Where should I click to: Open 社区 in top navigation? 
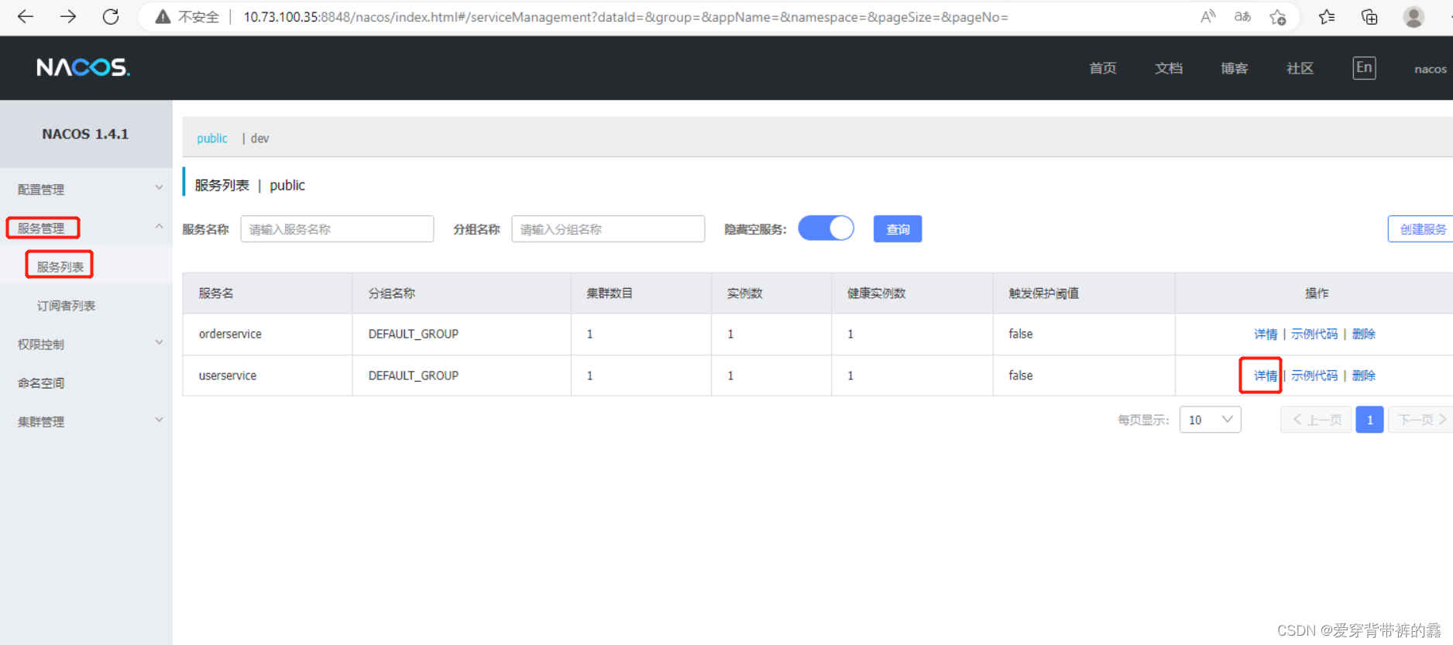(x=1300, y=68)
